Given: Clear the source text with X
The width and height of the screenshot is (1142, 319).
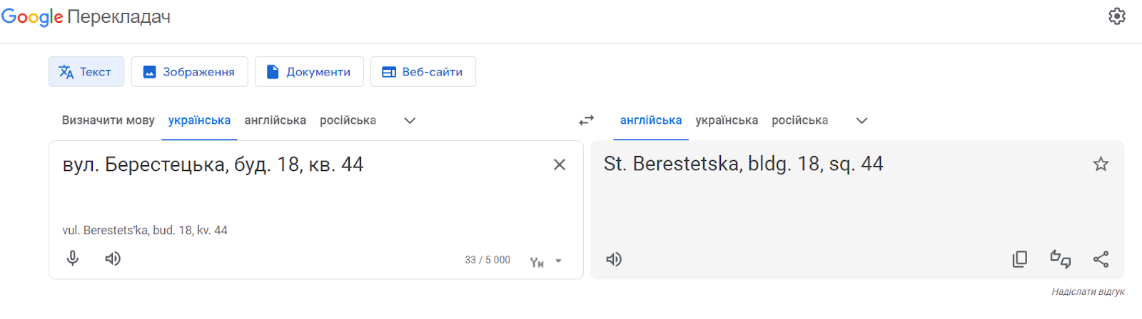Looking at the screenshot, I should coord(560,164).
